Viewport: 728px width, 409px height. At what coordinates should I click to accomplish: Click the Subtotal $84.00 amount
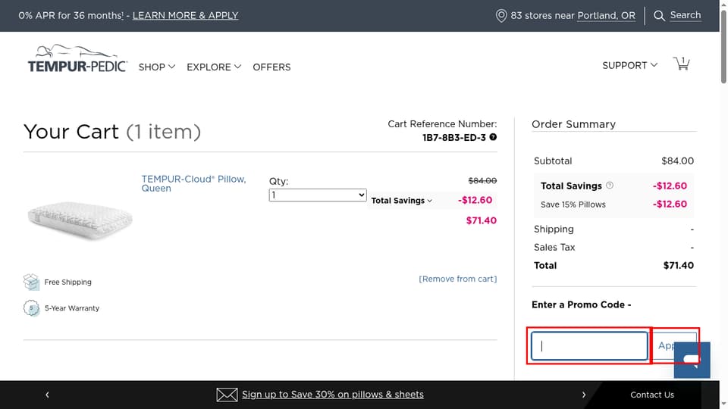(677, 161)
